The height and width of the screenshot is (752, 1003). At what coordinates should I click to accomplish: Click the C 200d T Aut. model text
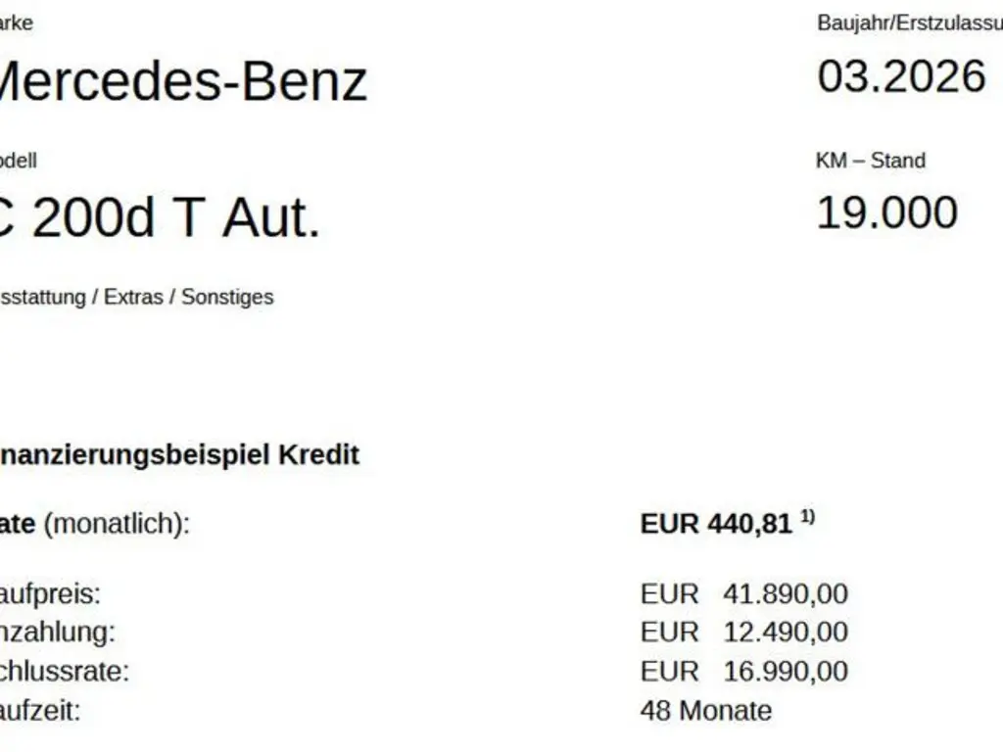(x=160, y=217)
